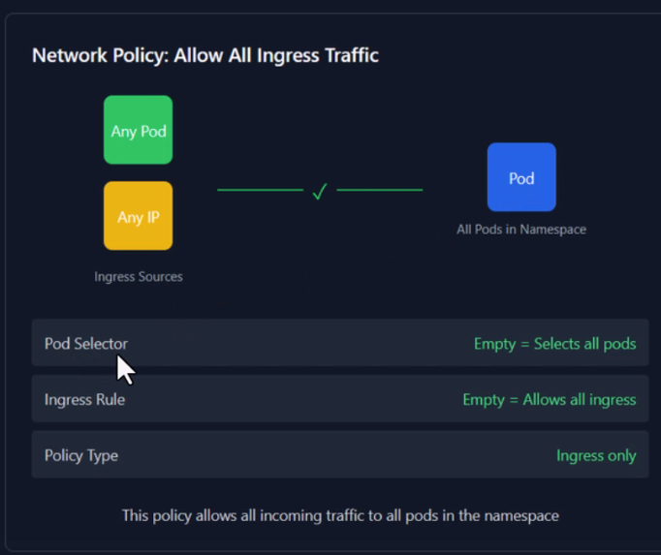The height and width of the screenshot is (555, 661).
Task: Click the Ingress Sources caption
Action: point(138,276)
